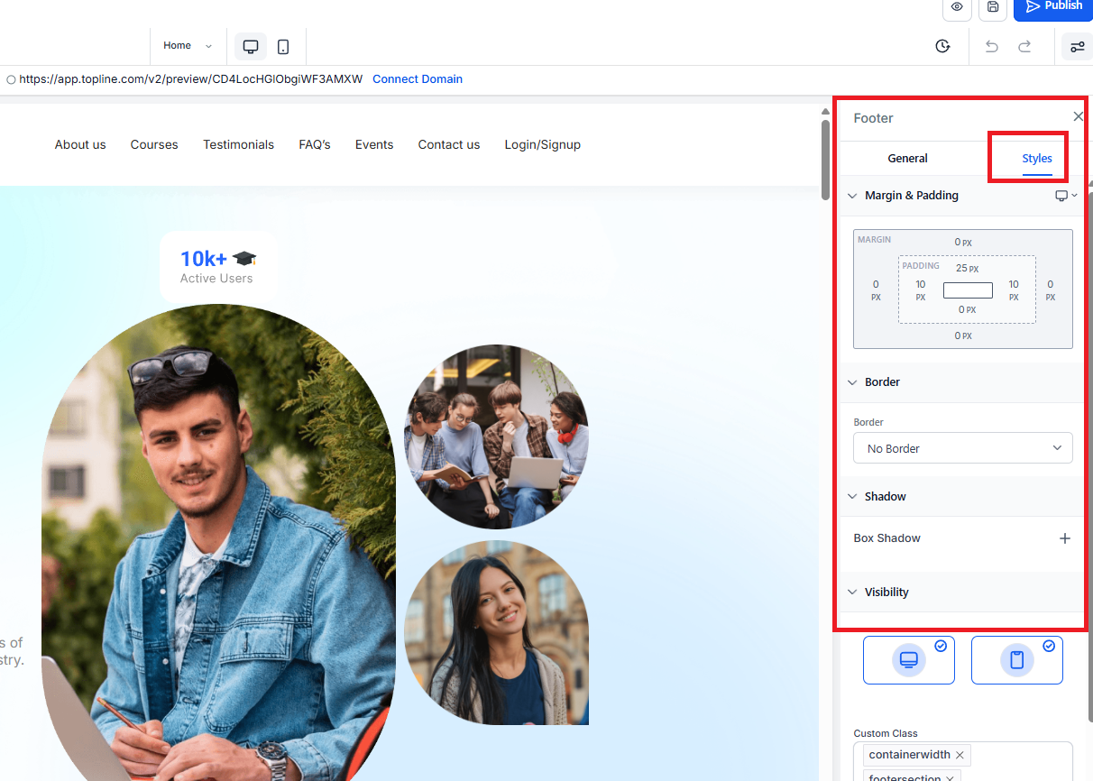The width and height of the screenshot is (1093, 781).
Task: Open Events nav link
Action: point(374,144)
